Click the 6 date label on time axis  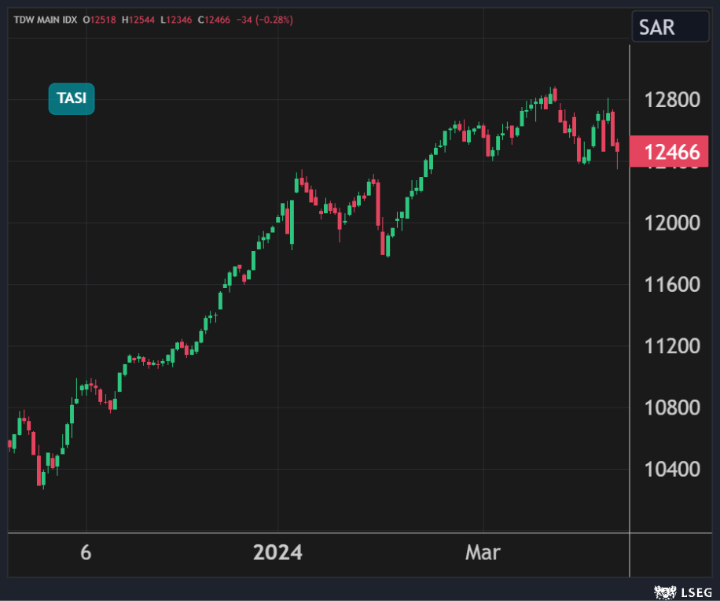(x=86, y=553)
